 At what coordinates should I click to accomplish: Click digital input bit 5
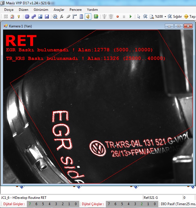(43, 204)
